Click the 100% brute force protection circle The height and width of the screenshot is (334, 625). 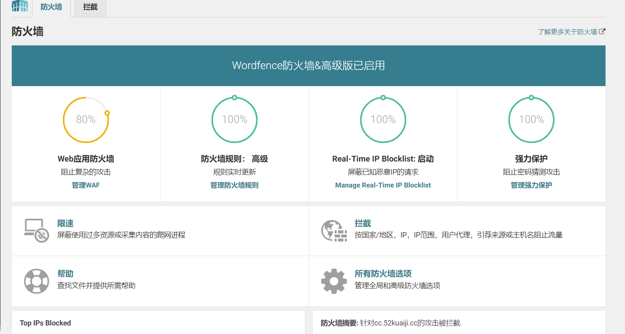tap(531, 120)
